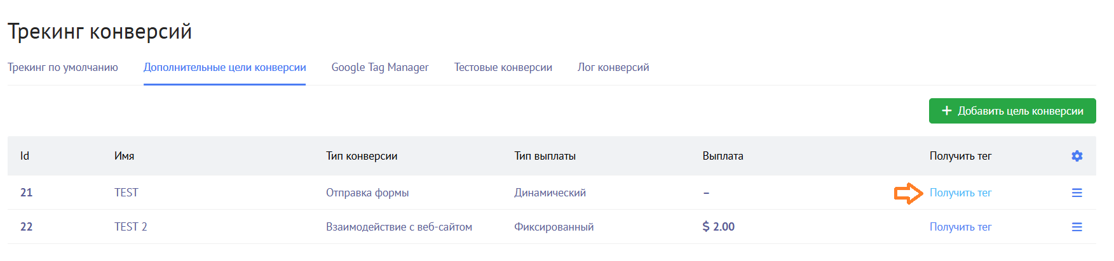Select Дополнительные цели конверсии tab
Screen dimensions: 1114x261
pyautogui.click(x=225, y=67)
